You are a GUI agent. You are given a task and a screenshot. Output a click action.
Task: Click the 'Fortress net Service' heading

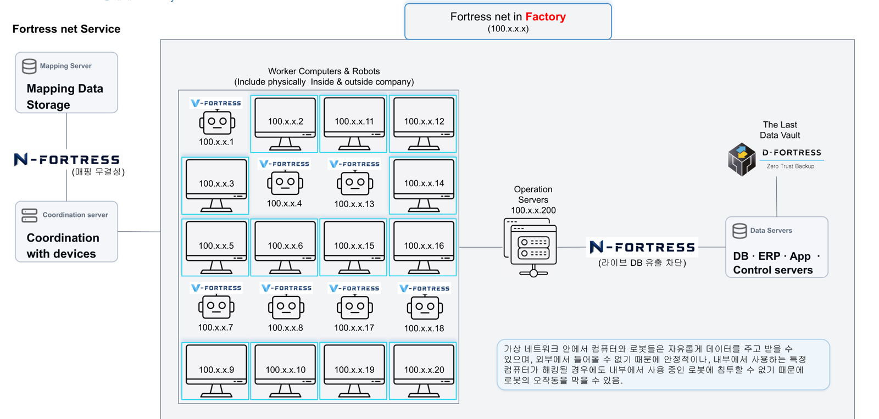pyautogui.click(x=66, y=29)
